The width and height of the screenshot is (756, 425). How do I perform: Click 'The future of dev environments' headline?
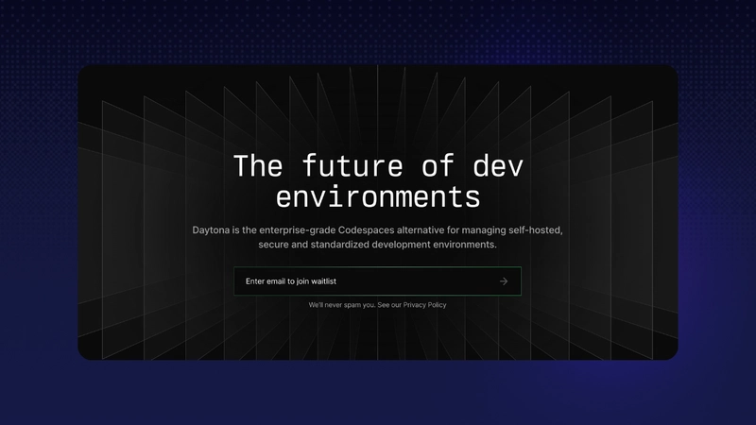coord(378,181)
